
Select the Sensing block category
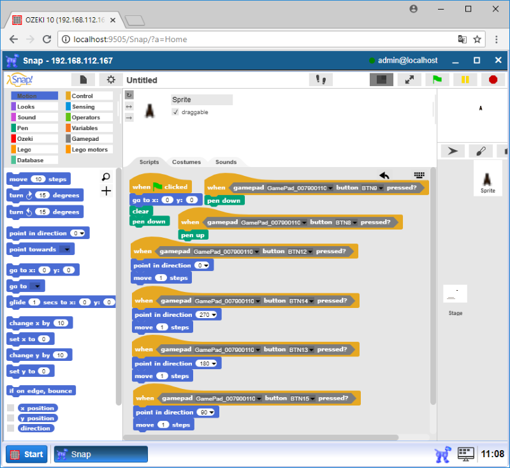coord(89,106)
